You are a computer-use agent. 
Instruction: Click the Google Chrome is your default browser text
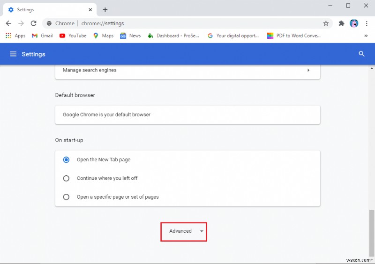point(107,114)
